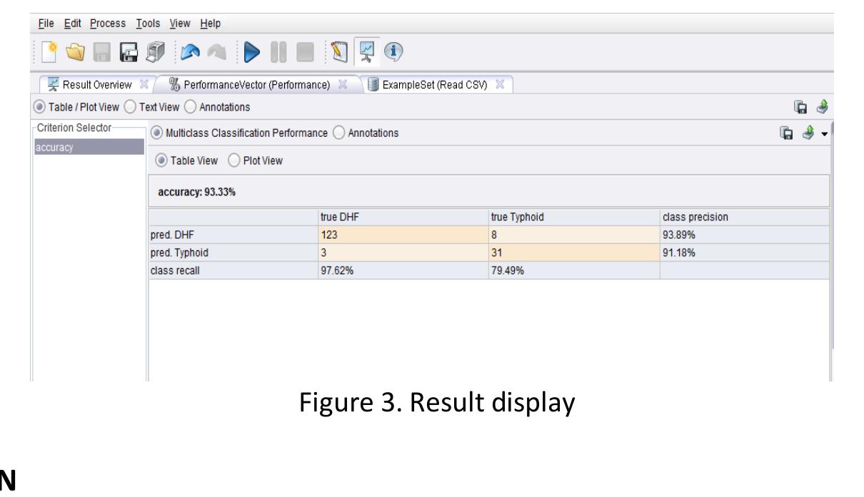Click the cell showing 31
The image size is (864, 497).
(574, 252)
